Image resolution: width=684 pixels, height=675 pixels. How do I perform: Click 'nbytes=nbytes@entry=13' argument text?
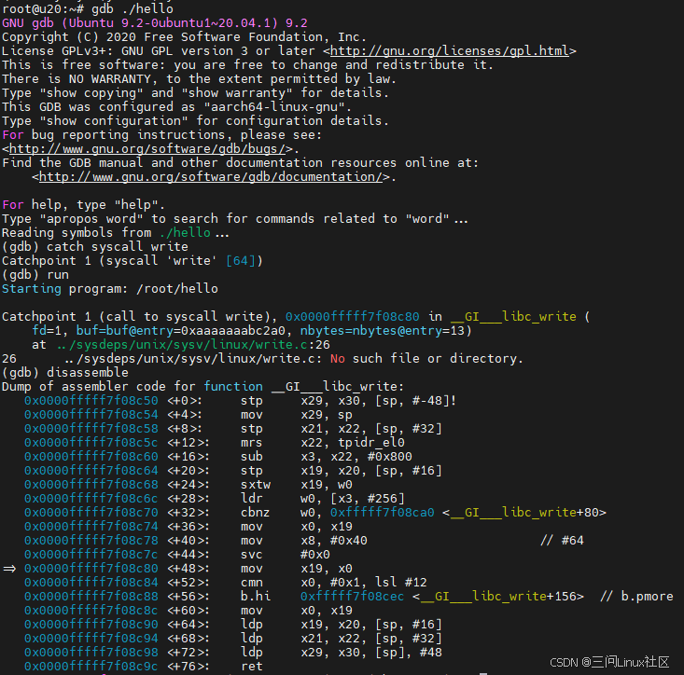[383, 331]
